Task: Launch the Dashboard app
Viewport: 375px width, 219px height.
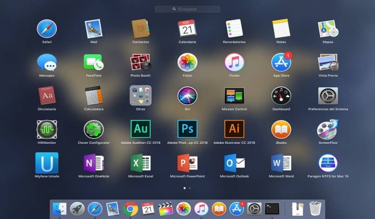Action: 281,96
